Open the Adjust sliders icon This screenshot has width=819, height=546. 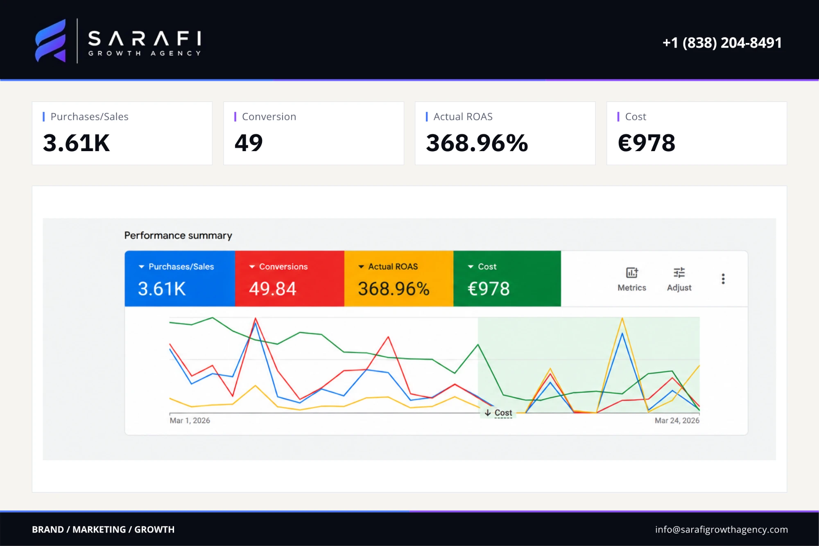[x=679, y=272]
